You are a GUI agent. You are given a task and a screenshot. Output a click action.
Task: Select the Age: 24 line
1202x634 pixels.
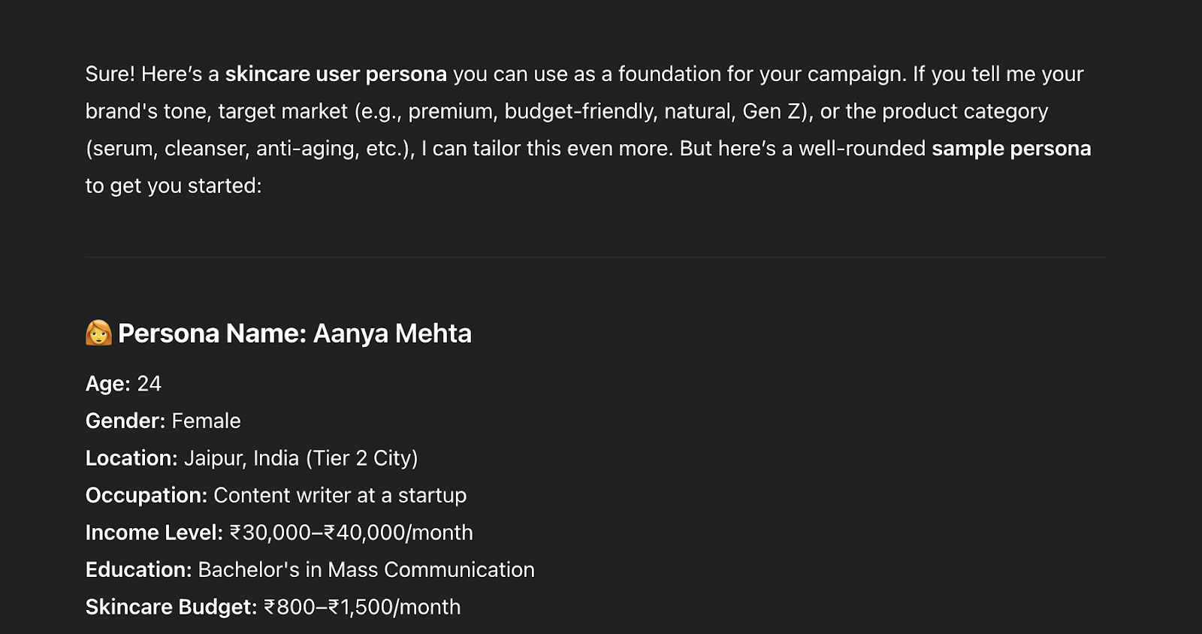pos(123,384)
